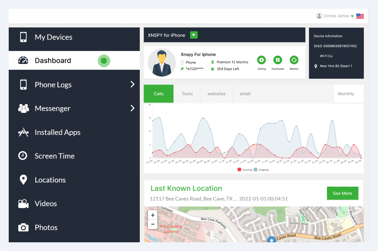Zoom in on the map
This screenshot has height=251, width=378.
pyautogui.click(x=153, y=215)
